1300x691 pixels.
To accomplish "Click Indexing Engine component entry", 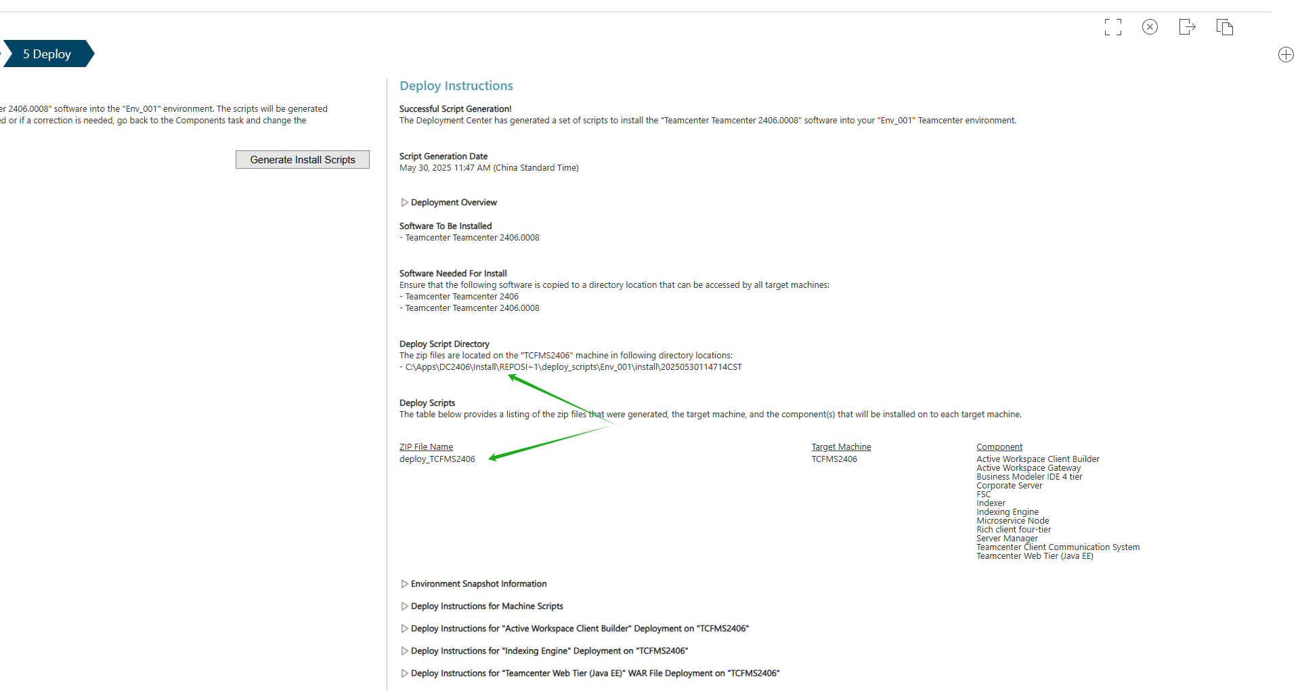I will point(1007,512).
